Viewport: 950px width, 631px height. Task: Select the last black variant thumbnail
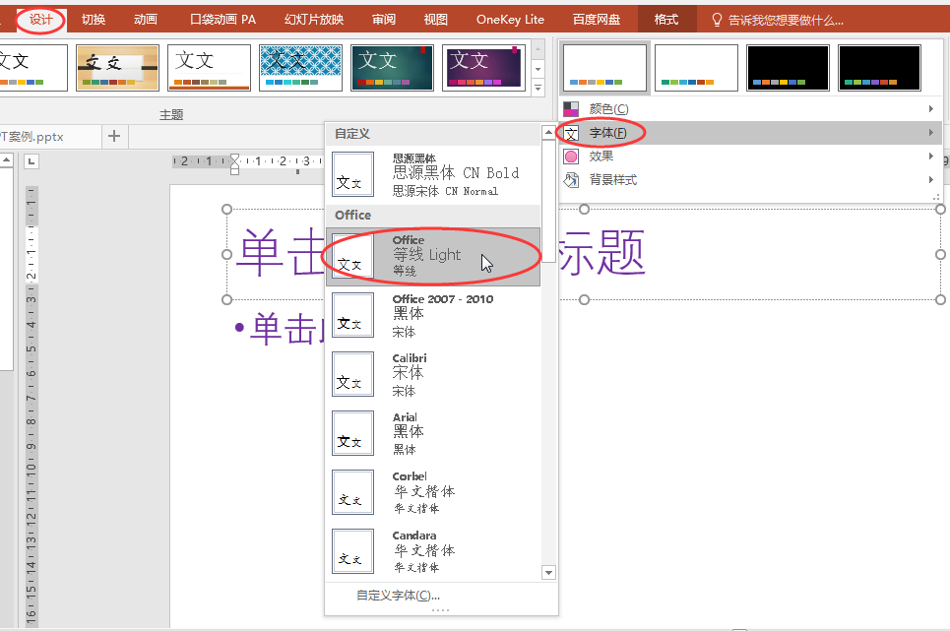click(x=879, y=68)
